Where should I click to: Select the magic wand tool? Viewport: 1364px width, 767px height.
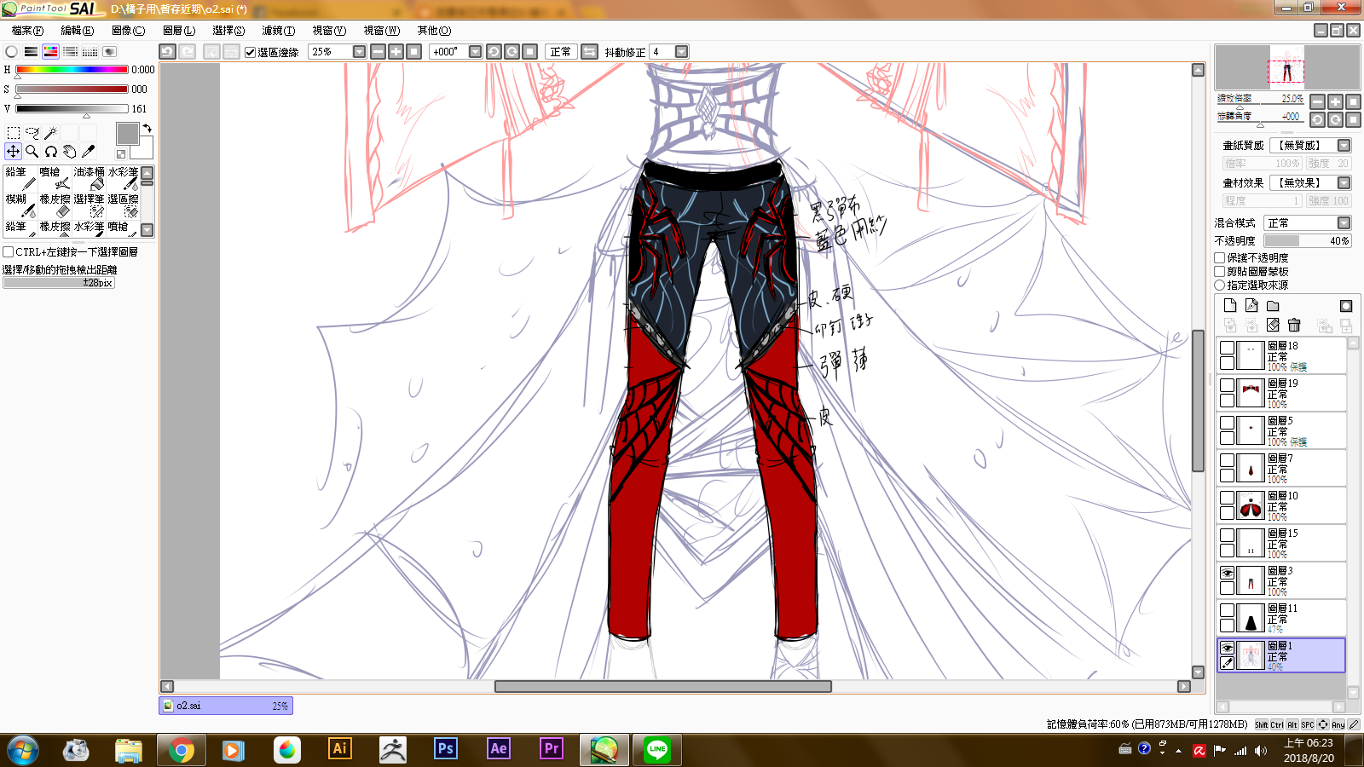[x=50, y=132]
